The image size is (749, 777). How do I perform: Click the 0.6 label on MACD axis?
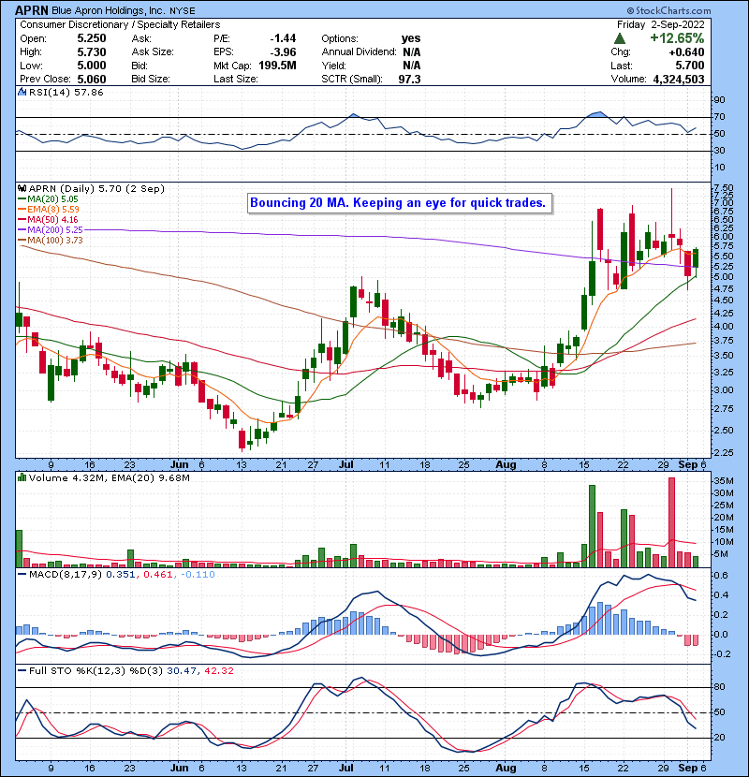(x=721, y=576)
